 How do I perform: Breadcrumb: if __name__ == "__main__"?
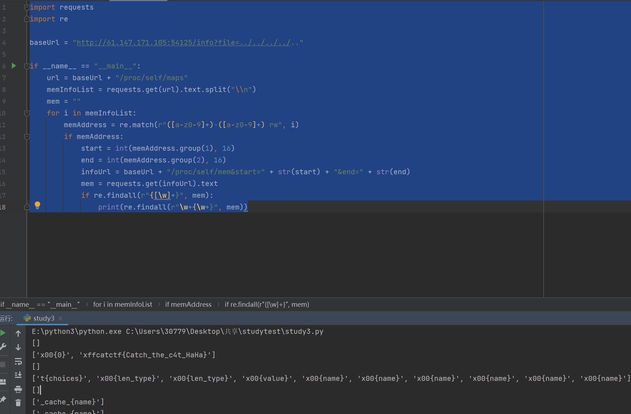[40, 304]
